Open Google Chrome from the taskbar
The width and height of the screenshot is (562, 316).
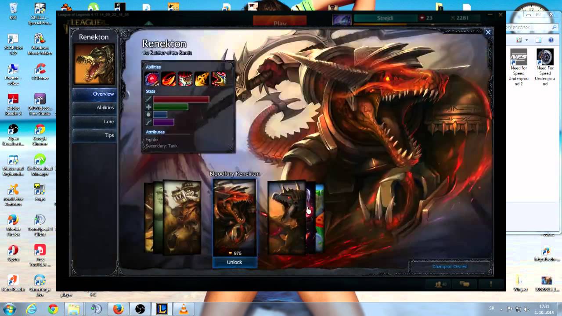pyautogui.click(x=53, y=309)
